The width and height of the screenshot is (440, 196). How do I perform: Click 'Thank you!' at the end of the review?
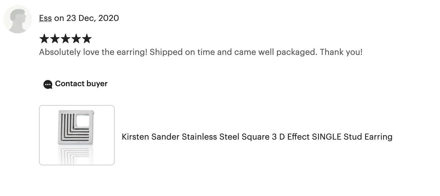pos(341,52)
